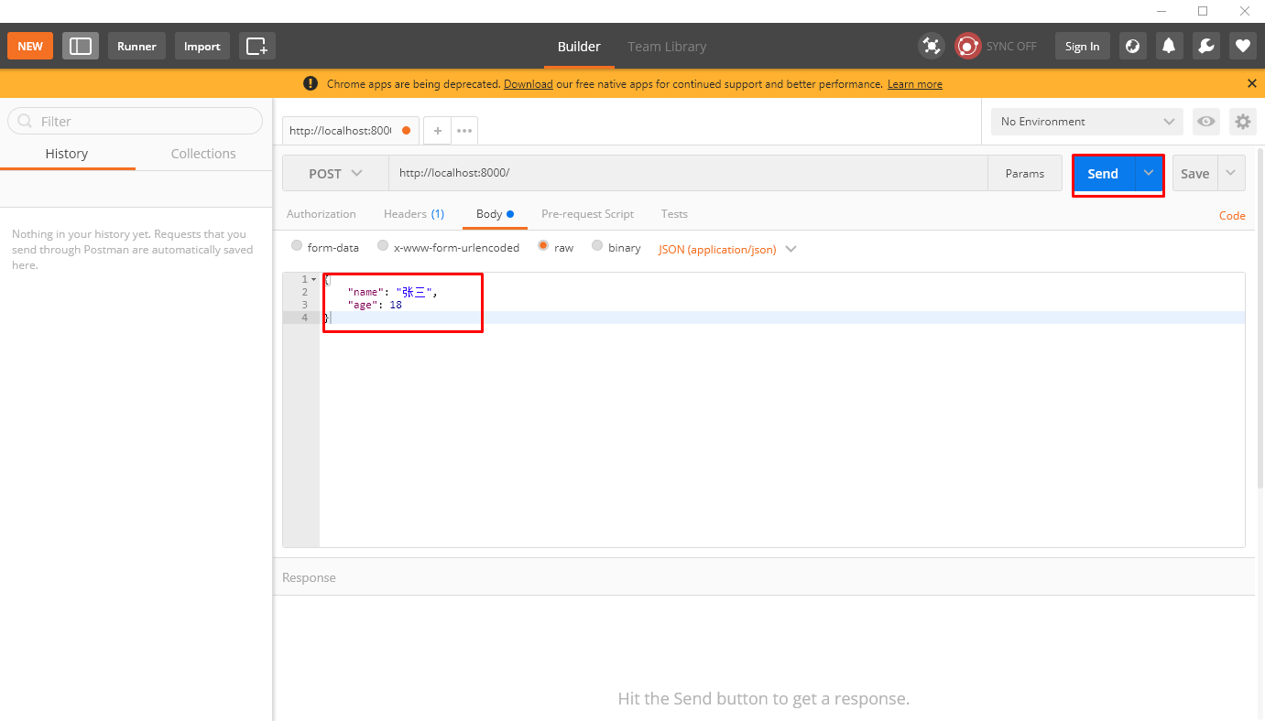Collapse the JSON fold arrow on line 1
Viewport: 1265px width, 721px height.
(314, 279)
